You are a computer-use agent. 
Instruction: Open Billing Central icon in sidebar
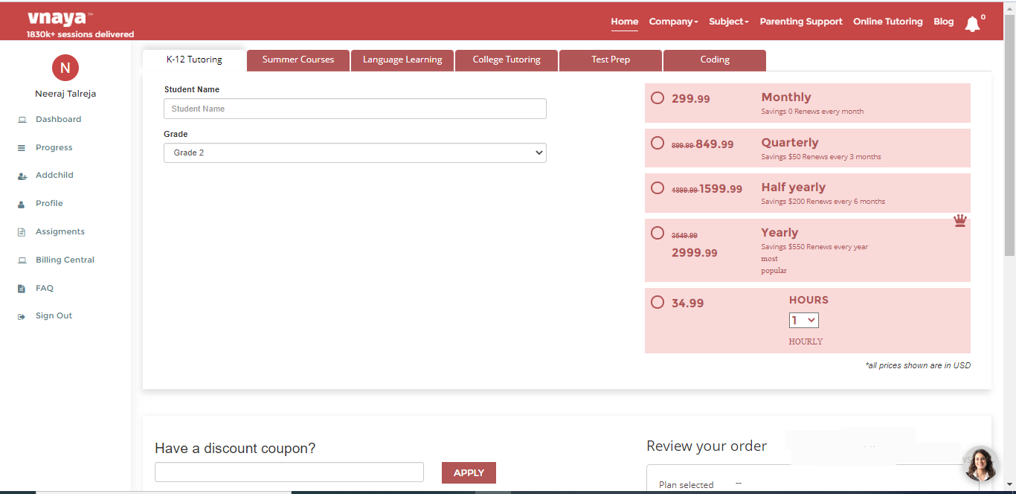[x=22, y=260]
